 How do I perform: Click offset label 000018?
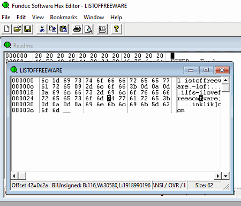(22, 92)
